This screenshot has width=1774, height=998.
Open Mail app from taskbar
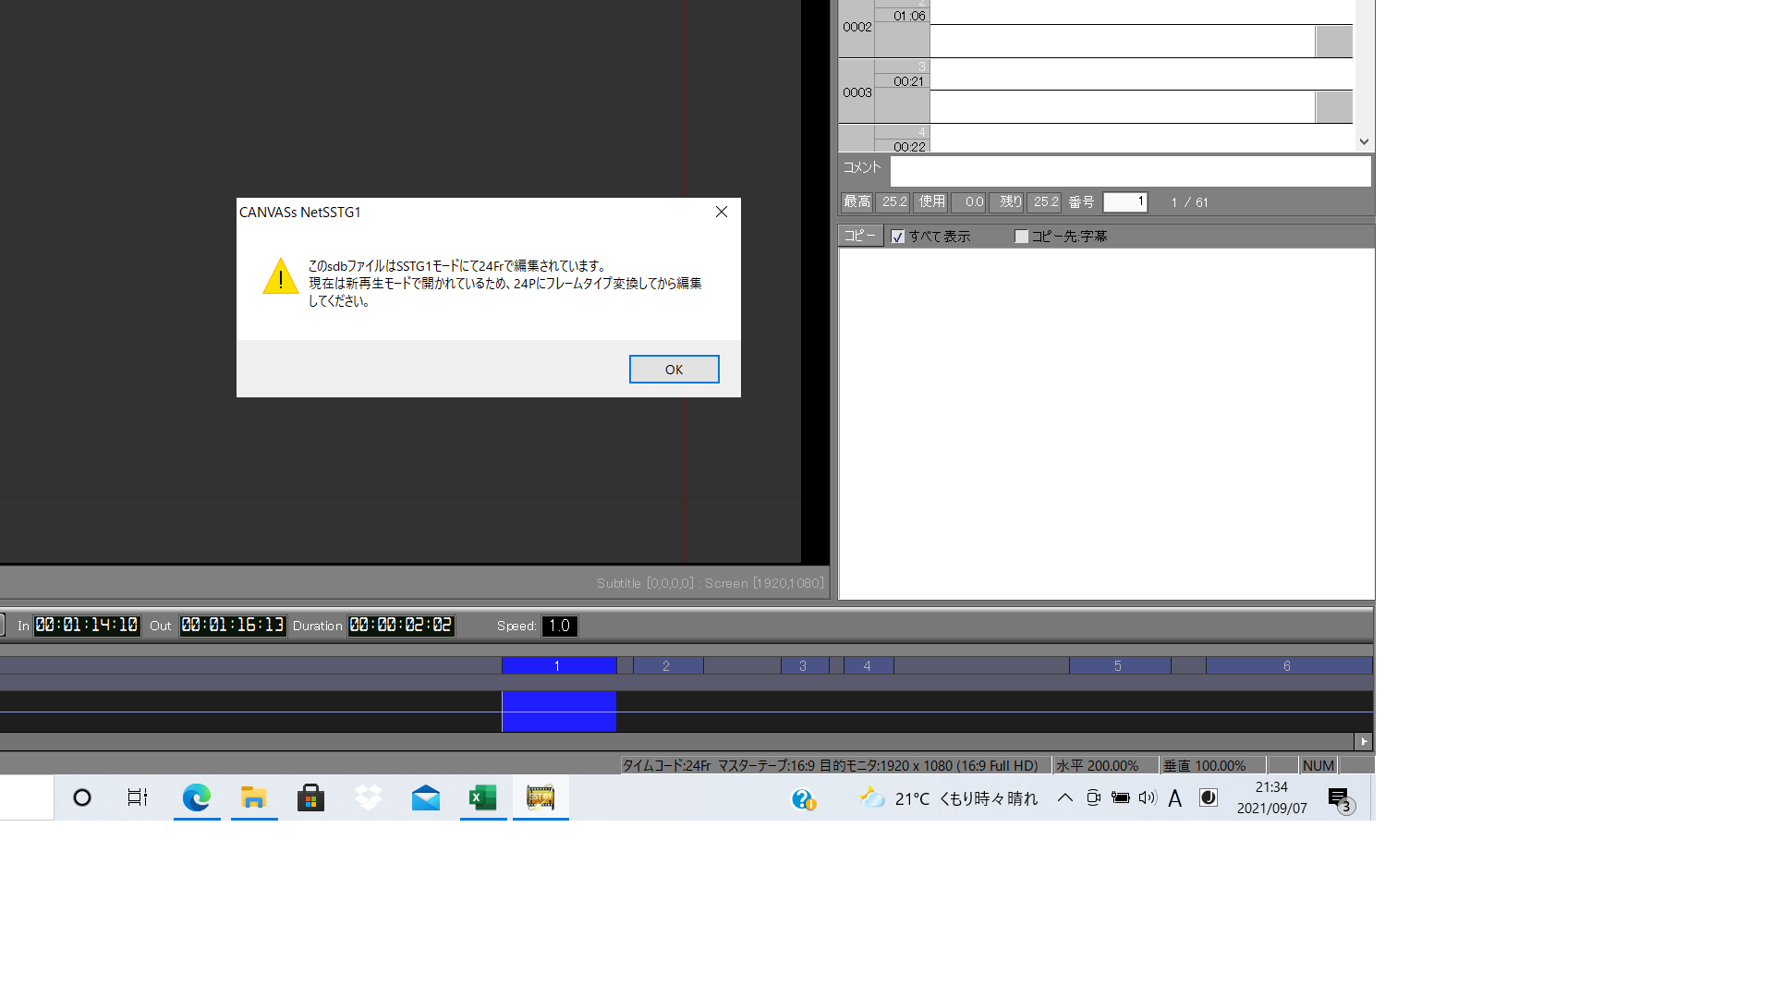tap(426, 798)
